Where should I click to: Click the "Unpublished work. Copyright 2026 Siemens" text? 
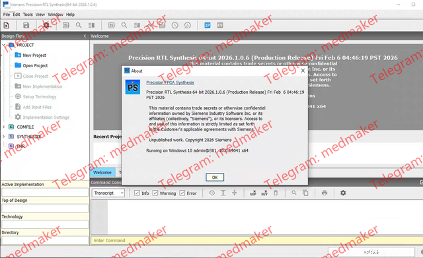[190, 140]
